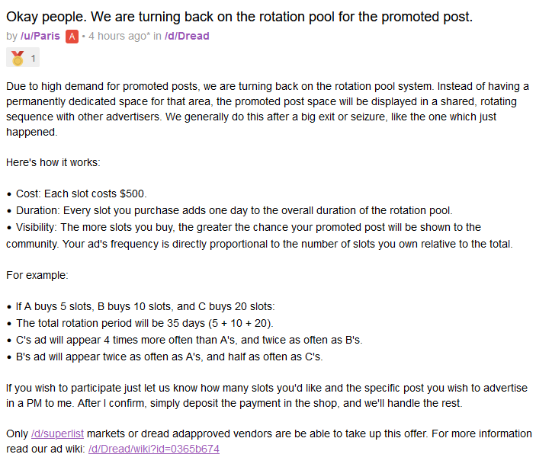Click the gold medal award icon
The image size is (536, 467).
coord(17,57)
